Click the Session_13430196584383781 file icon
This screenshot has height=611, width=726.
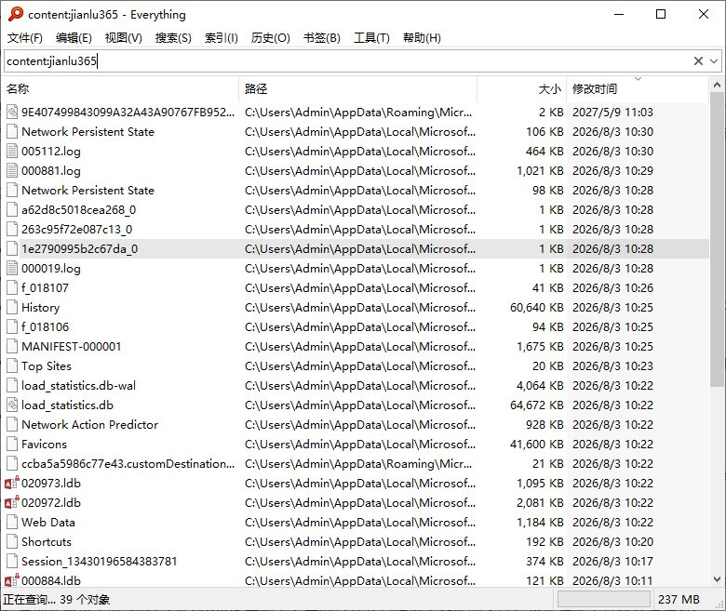(12, 561)
